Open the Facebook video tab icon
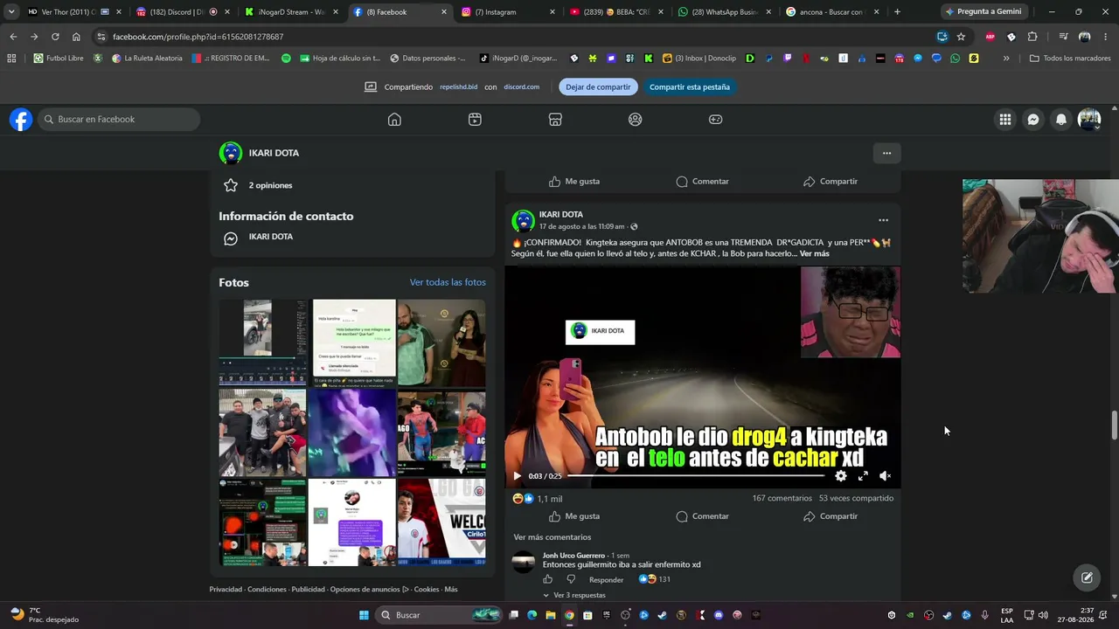 point(475,120)
